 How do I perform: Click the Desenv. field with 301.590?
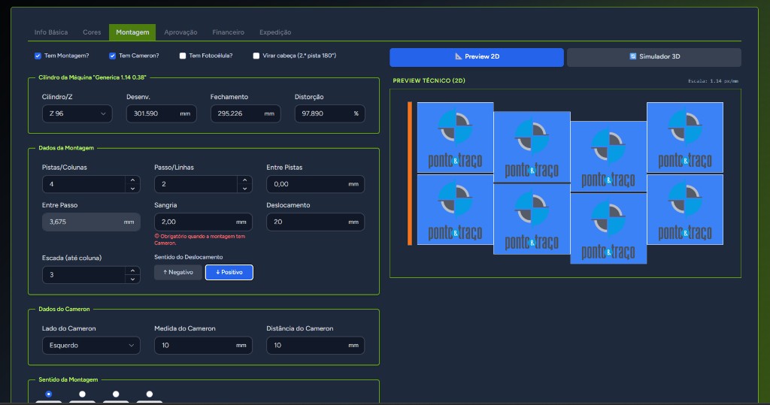pyautogui.click(x=162, y=113)
